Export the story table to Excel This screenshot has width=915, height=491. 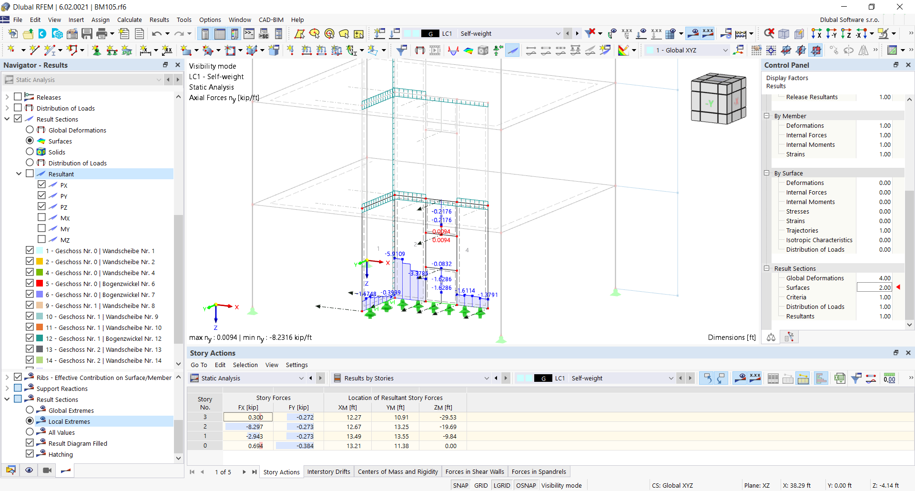[x=840, y=378]
